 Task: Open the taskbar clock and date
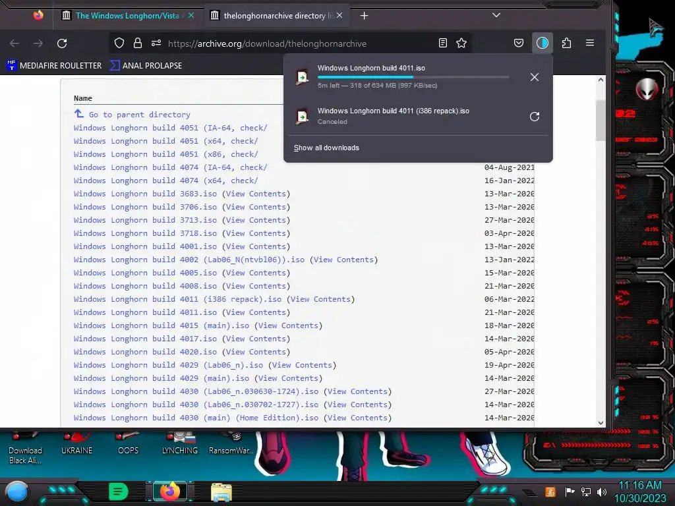[640, 492]
